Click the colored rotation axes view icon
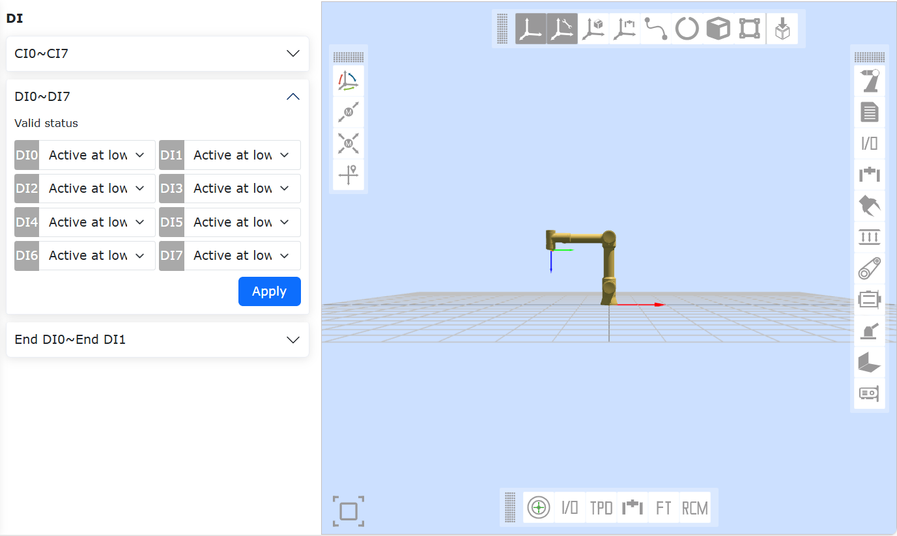 (x=349, y=81)
